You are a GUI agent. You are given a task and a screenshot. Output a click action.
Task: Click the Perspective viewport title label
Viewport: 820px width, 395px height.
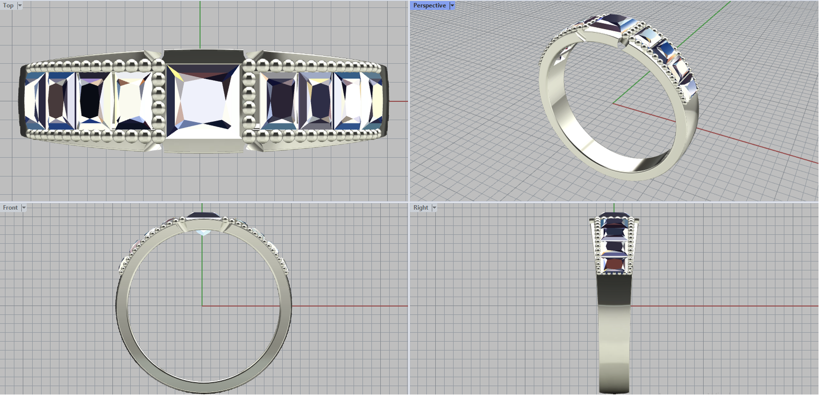(x=429, y=6)
